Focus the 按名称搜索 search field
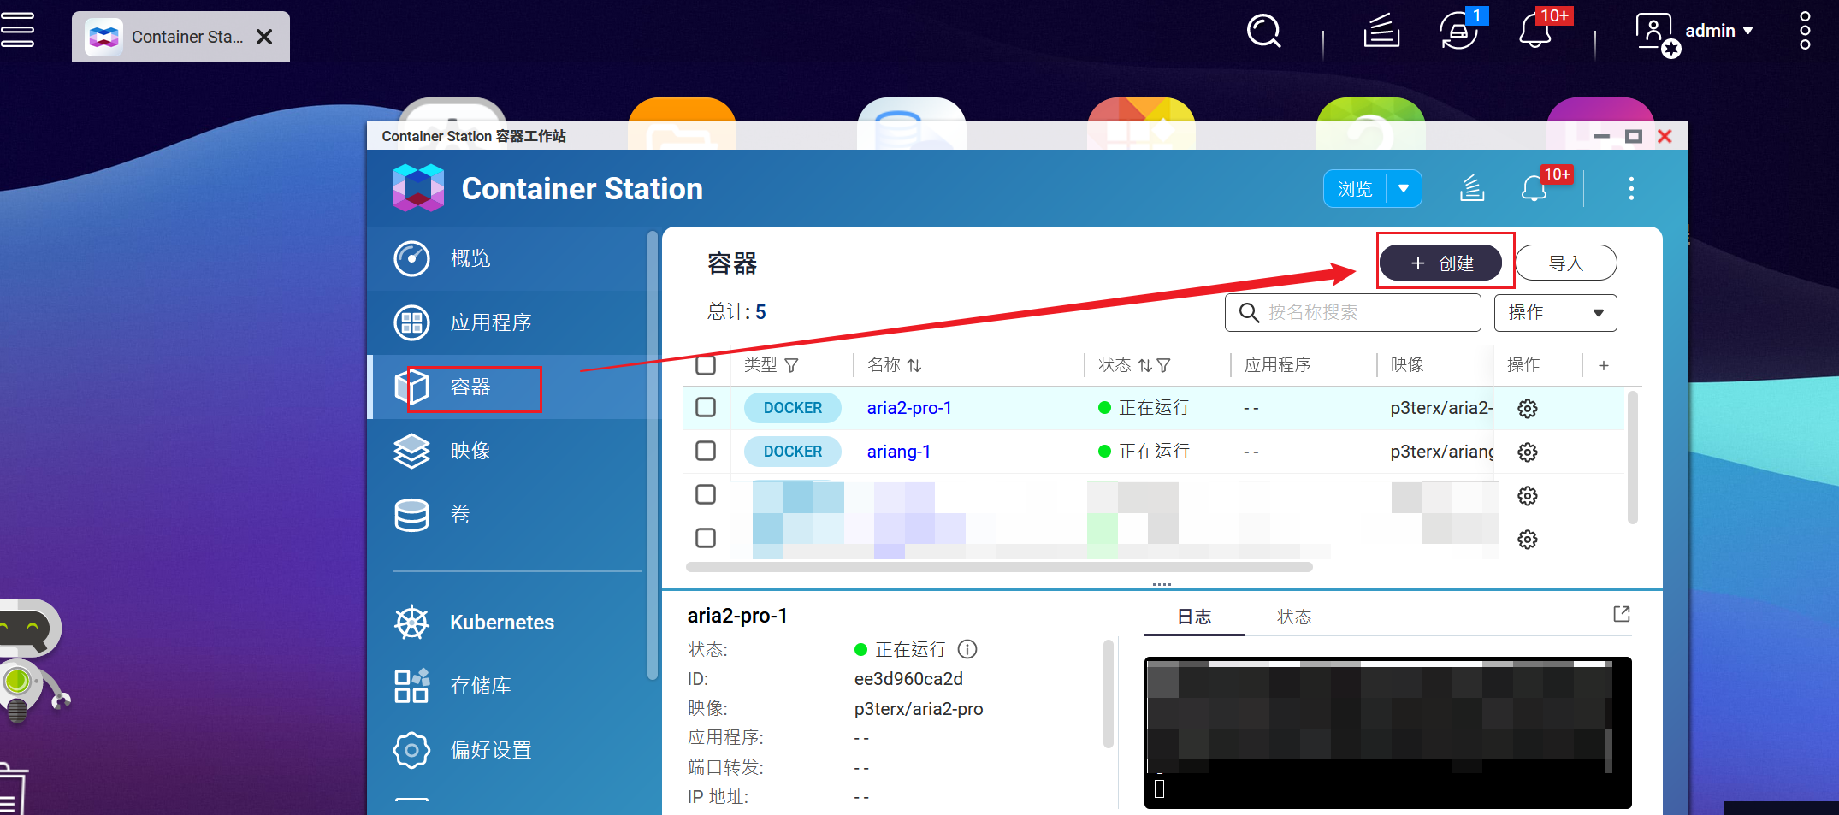This screenshot has height=815, width=1839. (1353, 312)
